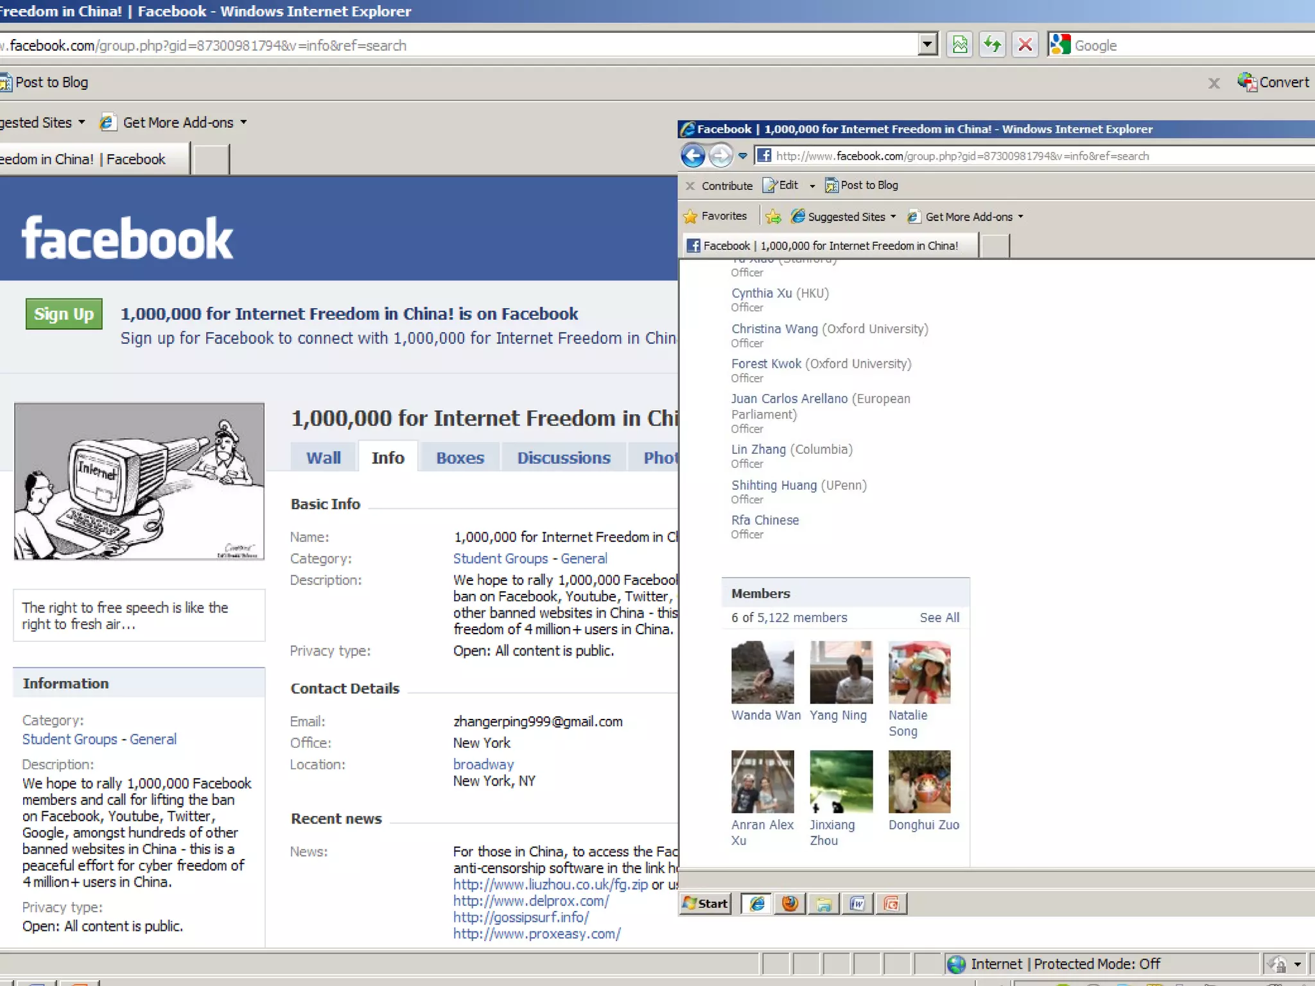
Task: Click compatibility view page icon near address bar
Action: tap(960, 45)
